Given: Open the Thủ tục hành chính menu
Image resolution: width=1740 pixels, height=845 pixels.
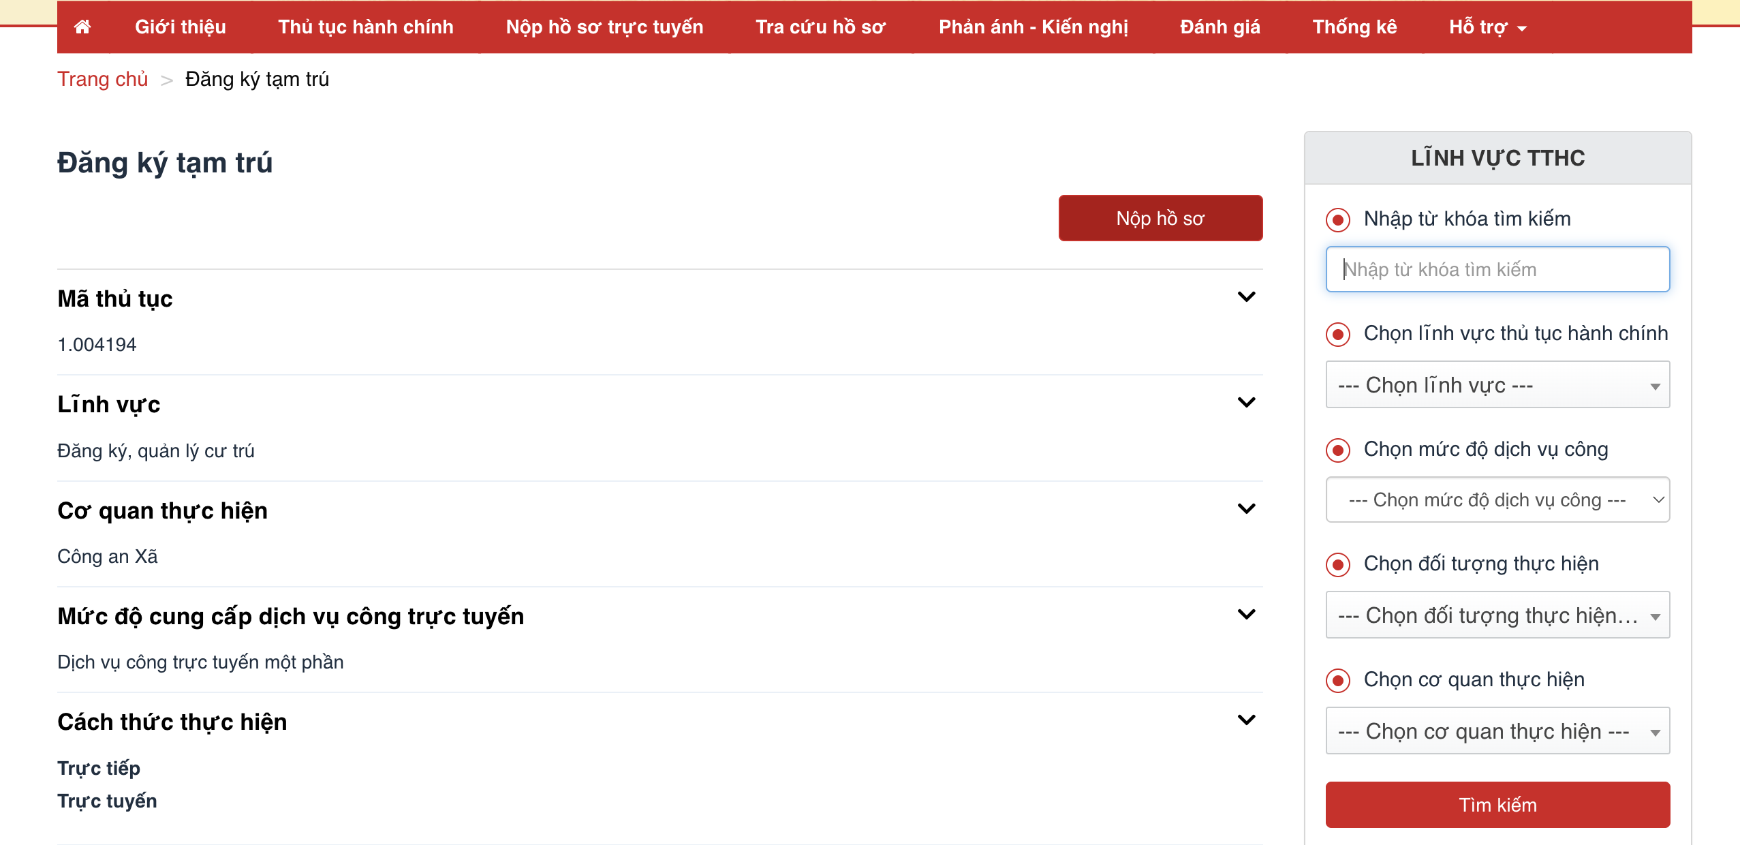Looking at the screenshot, I should (365, 27).
